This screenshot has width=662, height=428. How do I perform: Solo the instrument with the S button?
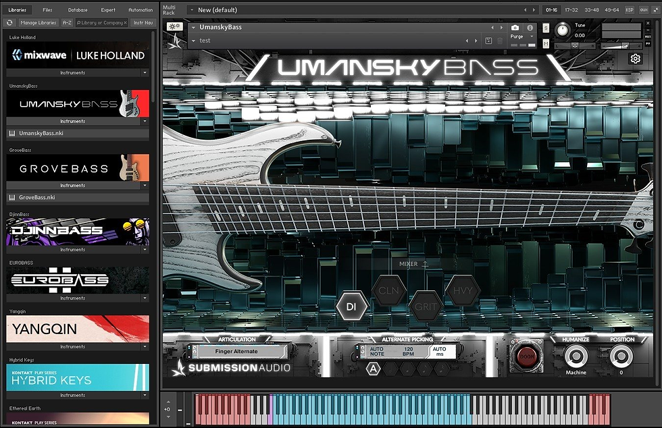click(x=546, y=28)
